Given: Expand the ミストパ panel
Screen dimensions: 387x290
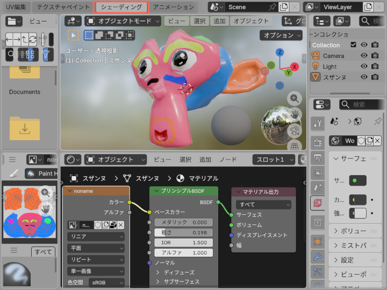Looking at the screenshot, I should (355, 245).
